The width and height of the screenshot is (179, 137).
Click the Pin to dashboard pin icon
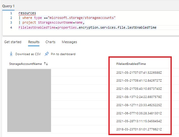[47, 54]
